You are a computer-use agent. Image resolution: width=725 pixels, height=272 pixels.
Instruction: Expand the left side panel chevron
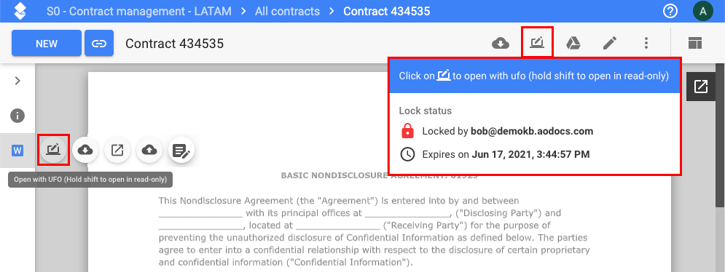coord(17,81)
